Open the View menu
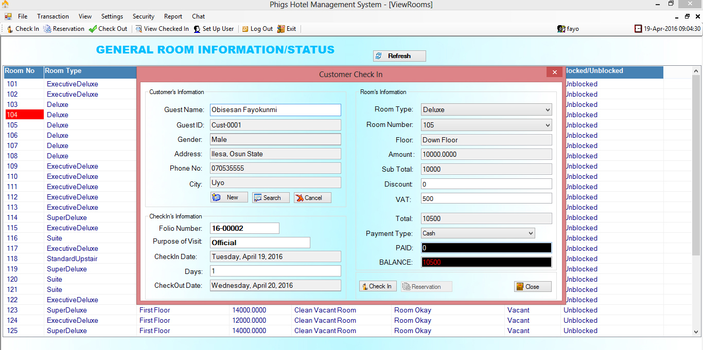Screen dimensions: 703x350 85,16
